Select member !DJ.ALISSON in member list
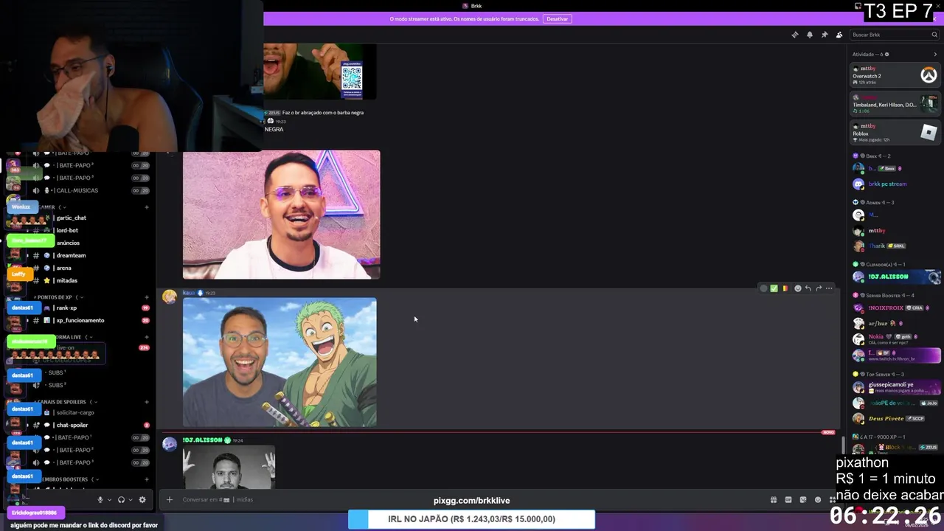Image resolution: width=944 pixels, height=531 pixels. tap(895, 277)
